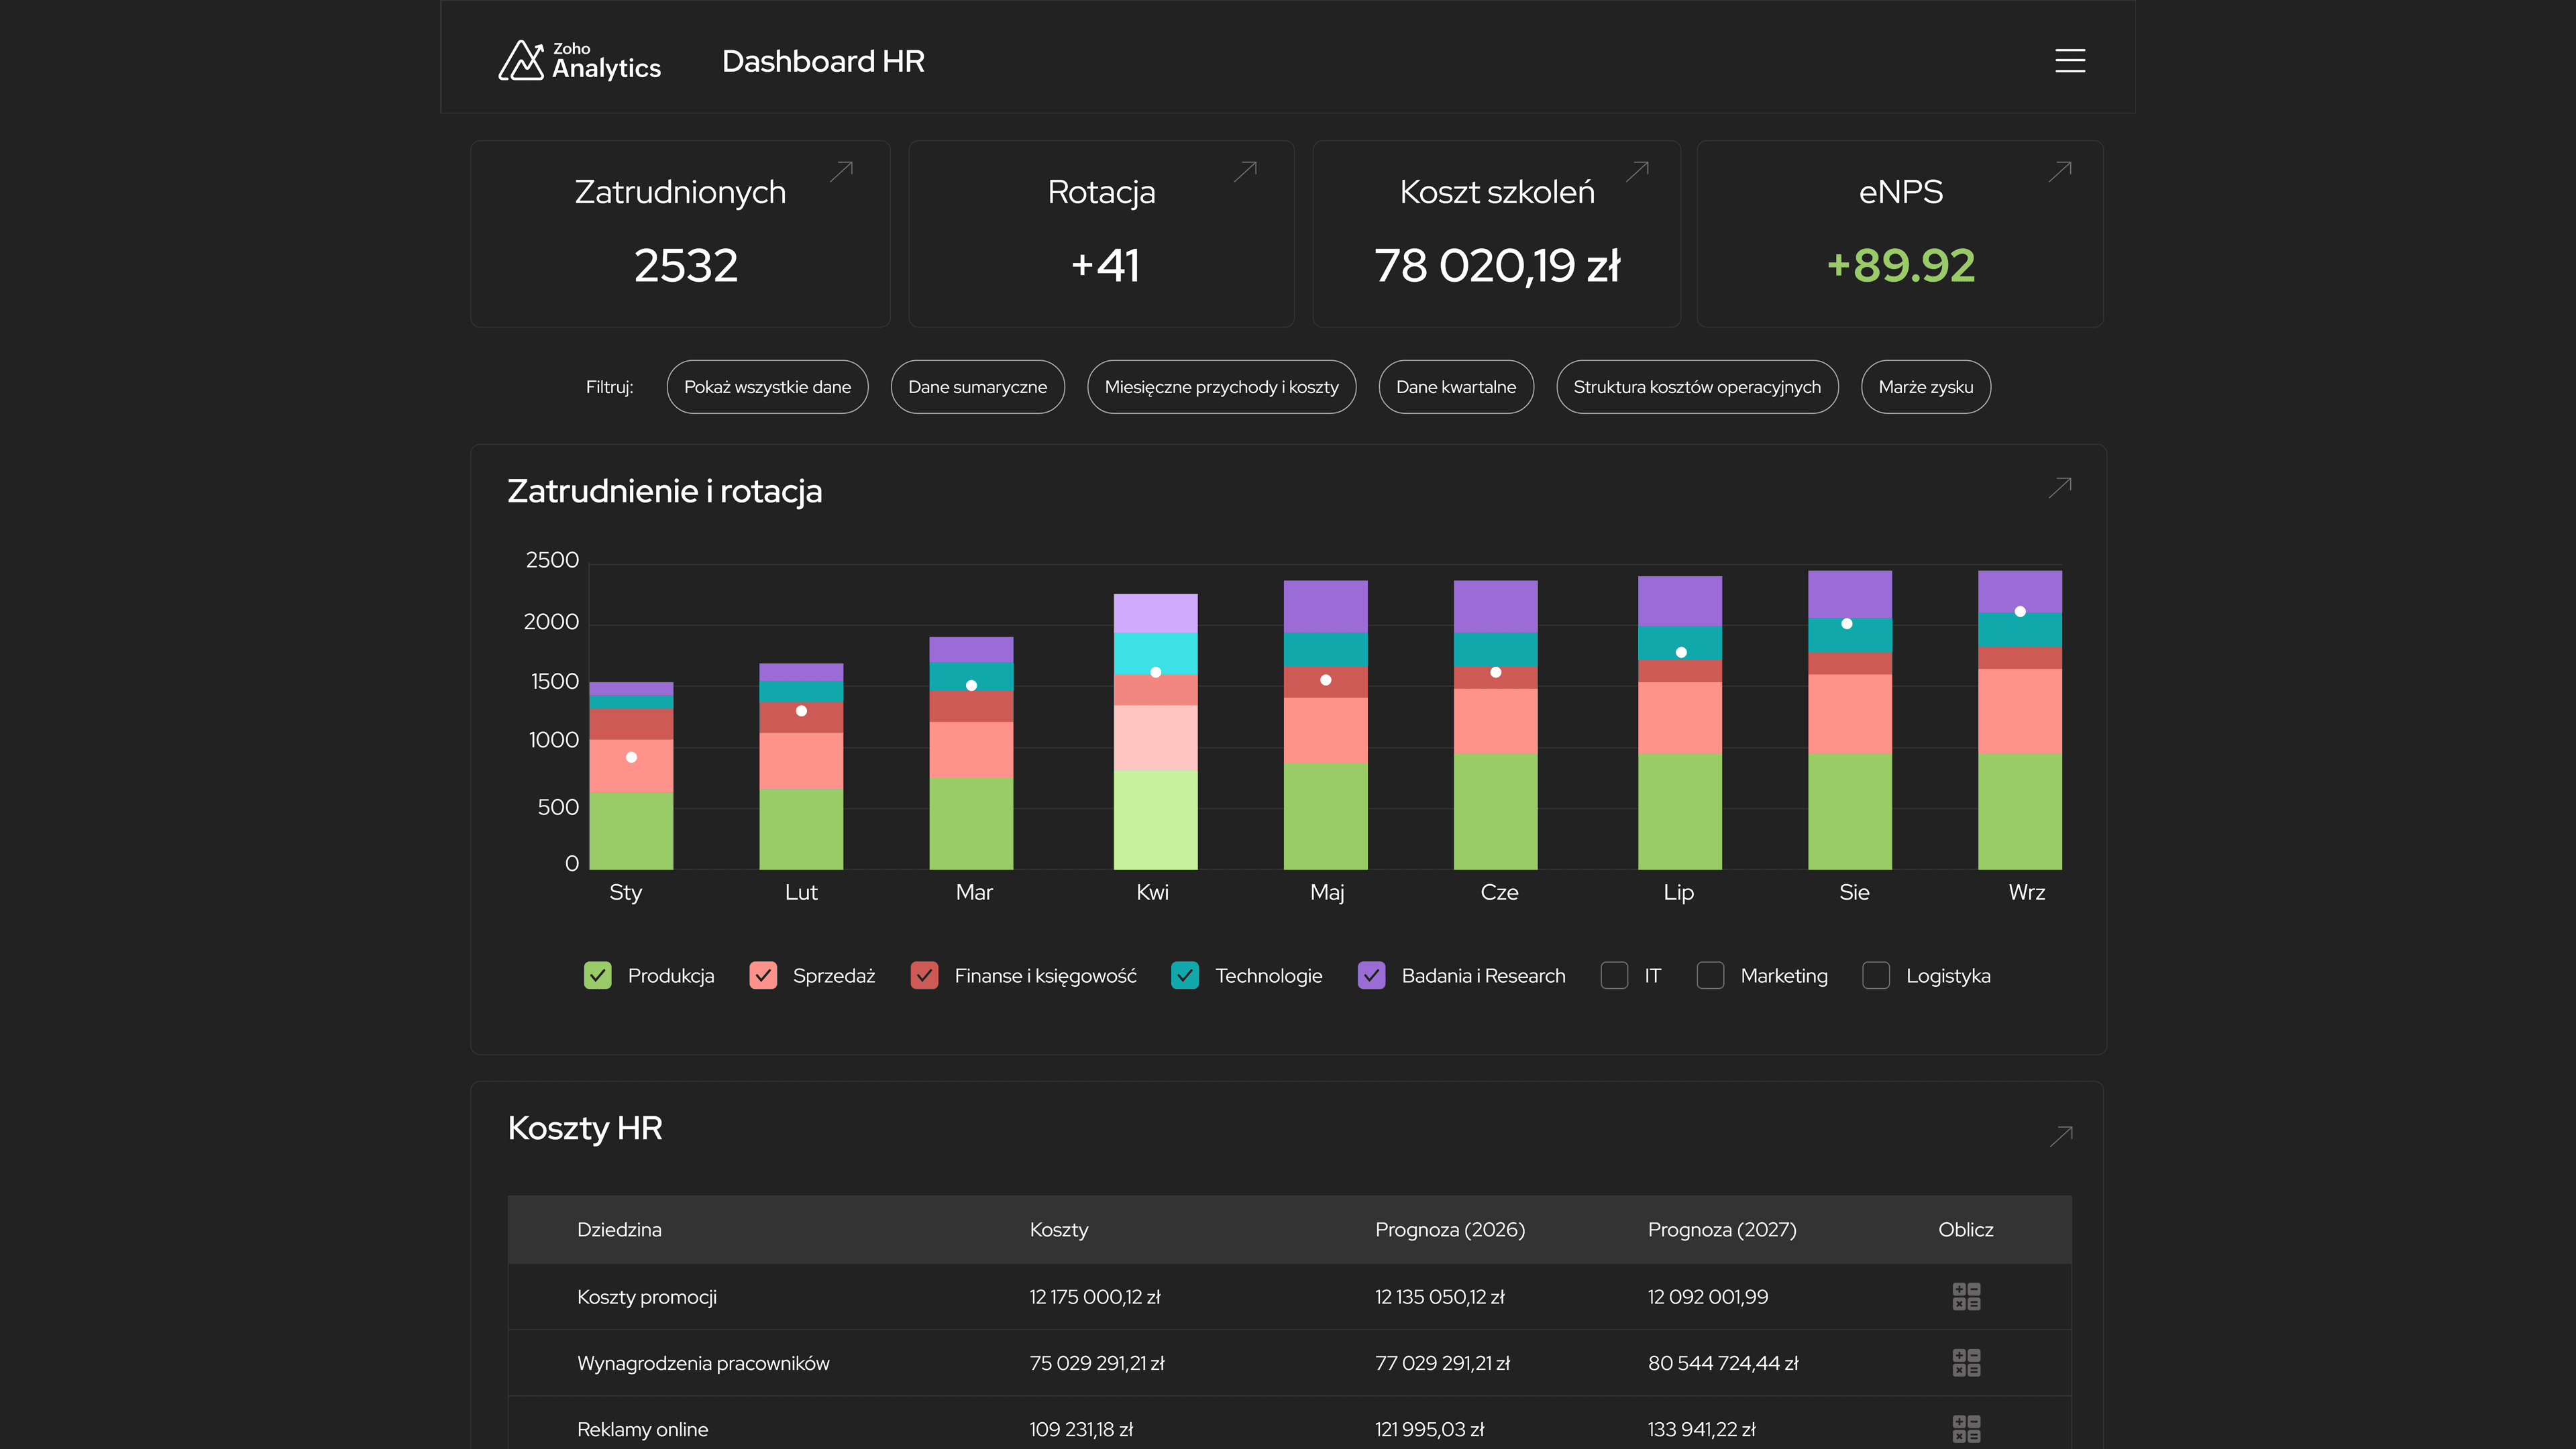Screen dimensions: 2576x1449
Task: Click Pokaż wszystkie dane button
Action: [767, 387]
